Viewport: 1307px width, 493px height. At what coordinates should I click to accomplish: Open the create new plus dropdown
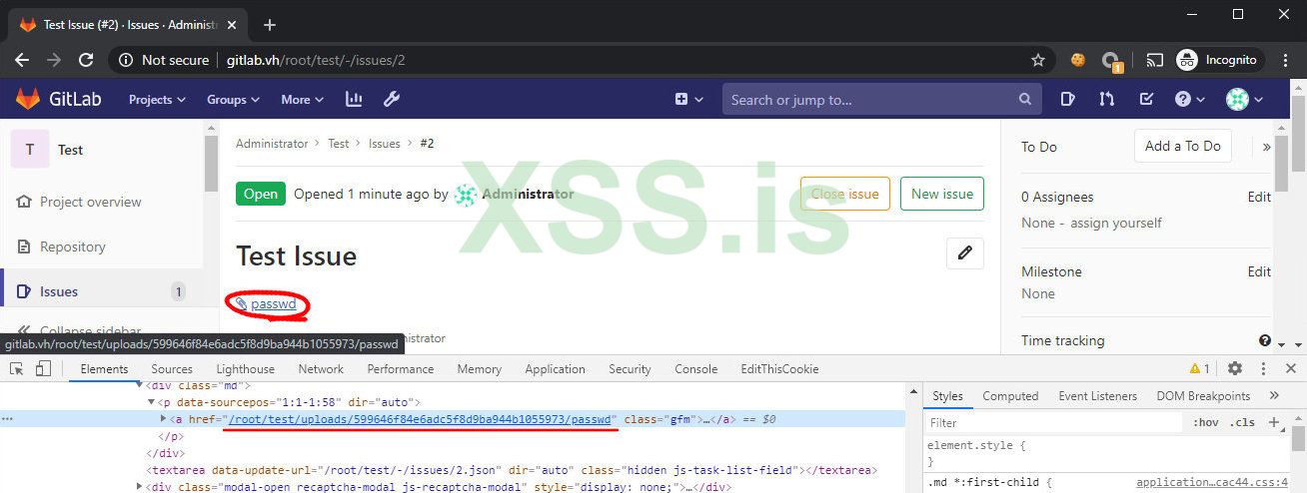pos(688,99)
